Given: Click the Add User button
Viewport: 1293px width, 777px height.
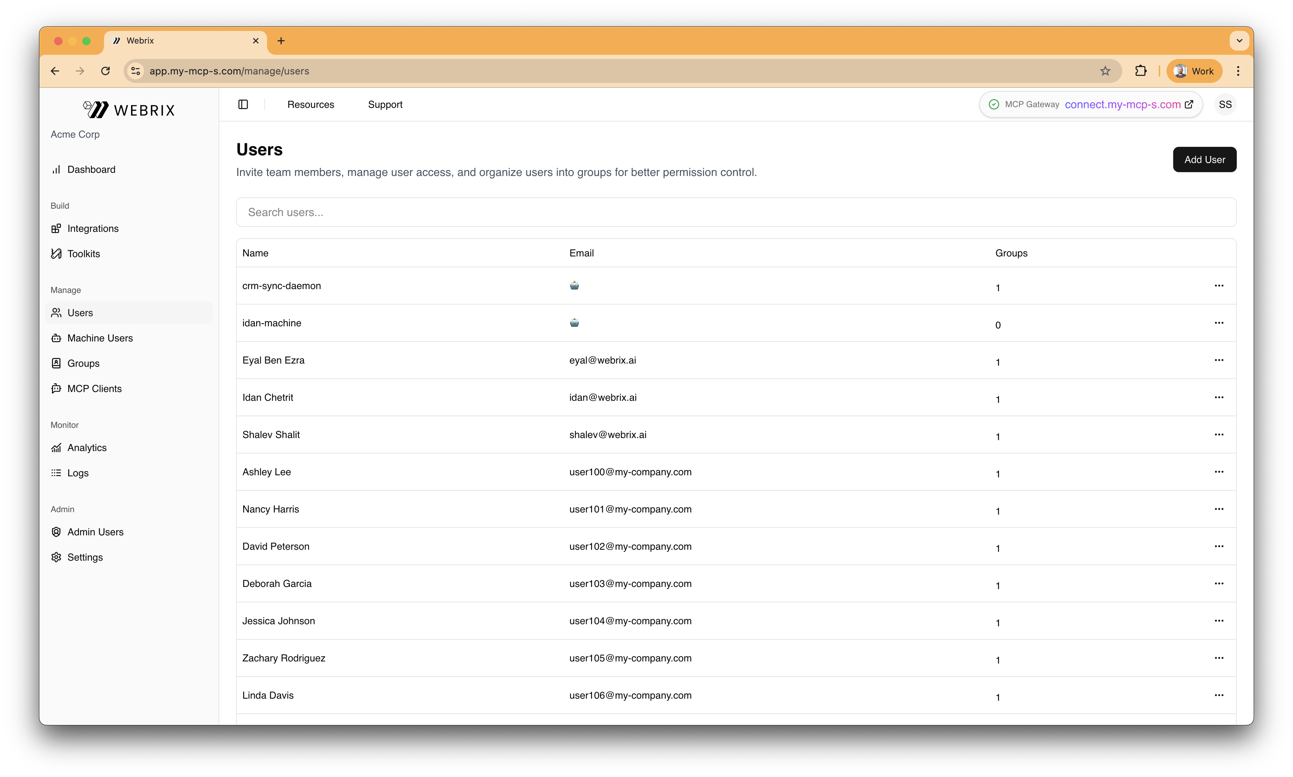Looking at the screenshot, I should (x=1204, y=159).
